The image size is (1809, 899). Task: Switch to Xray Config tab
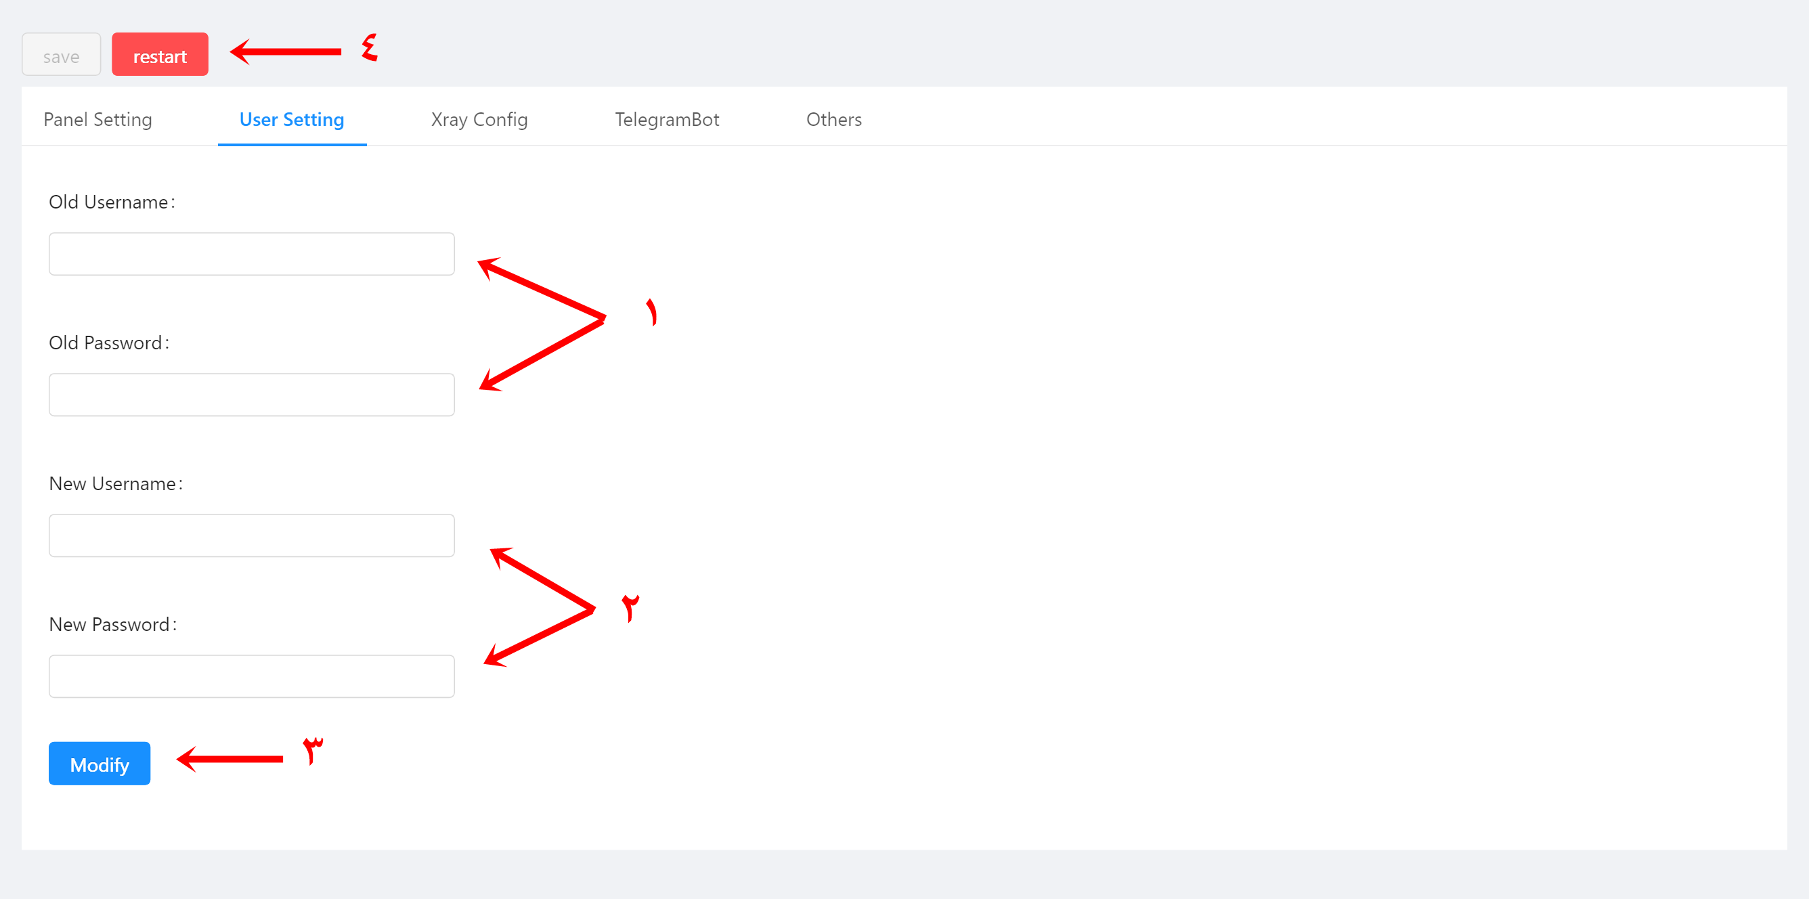coord(480,119)
